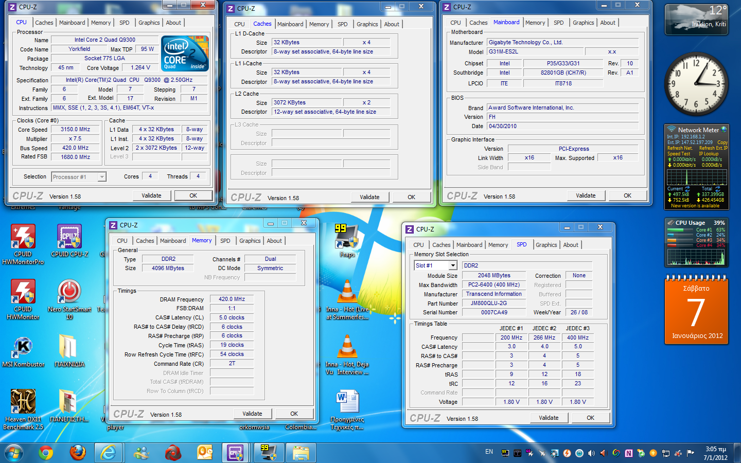Click OK in the Caches window
The width and height of the screenshot is (741, 463).
412,197
